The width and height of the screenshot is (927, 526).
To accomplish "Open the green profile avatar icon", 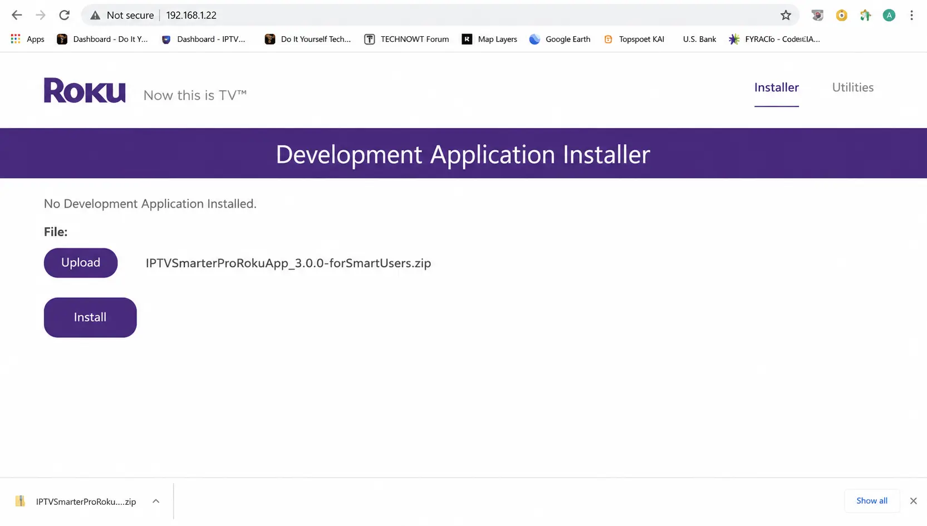I will click(x=889, y=15).
